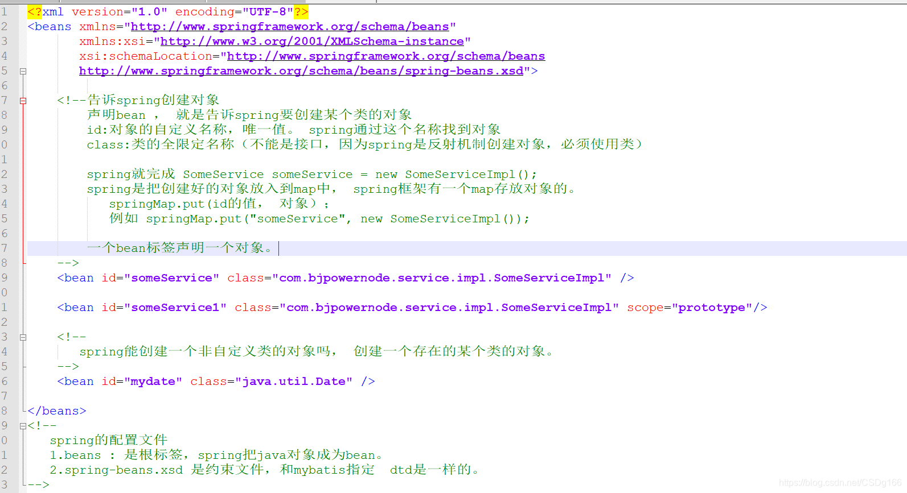Screen dimensions: 907x493
Task: Open the springframework.org/schema/beans xmlns link
Action: click(290, 27)
